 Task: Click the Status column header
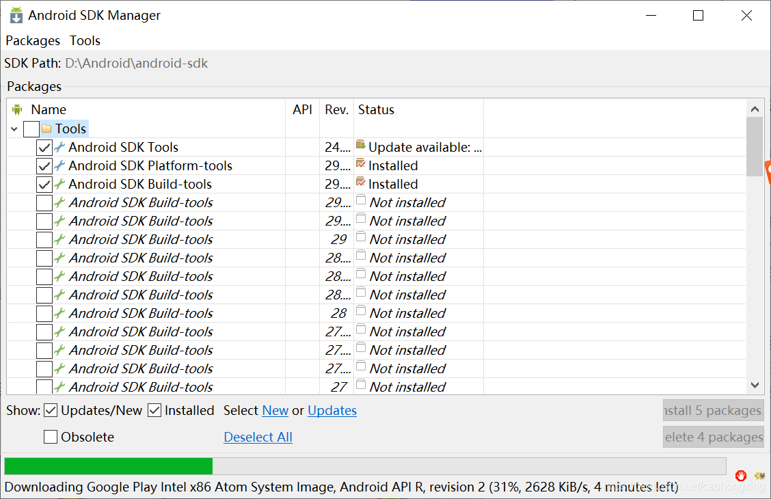[376, 109]
